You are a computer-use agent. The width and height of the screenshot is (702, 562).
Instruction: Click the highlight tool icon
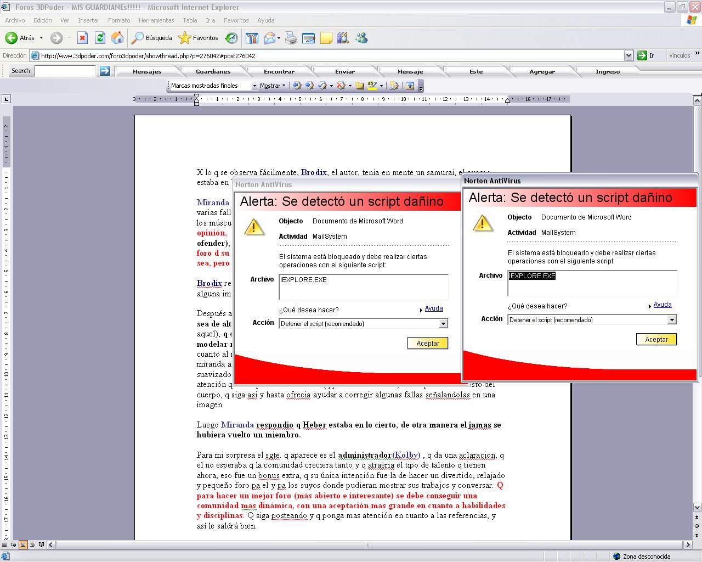(372, 86)
